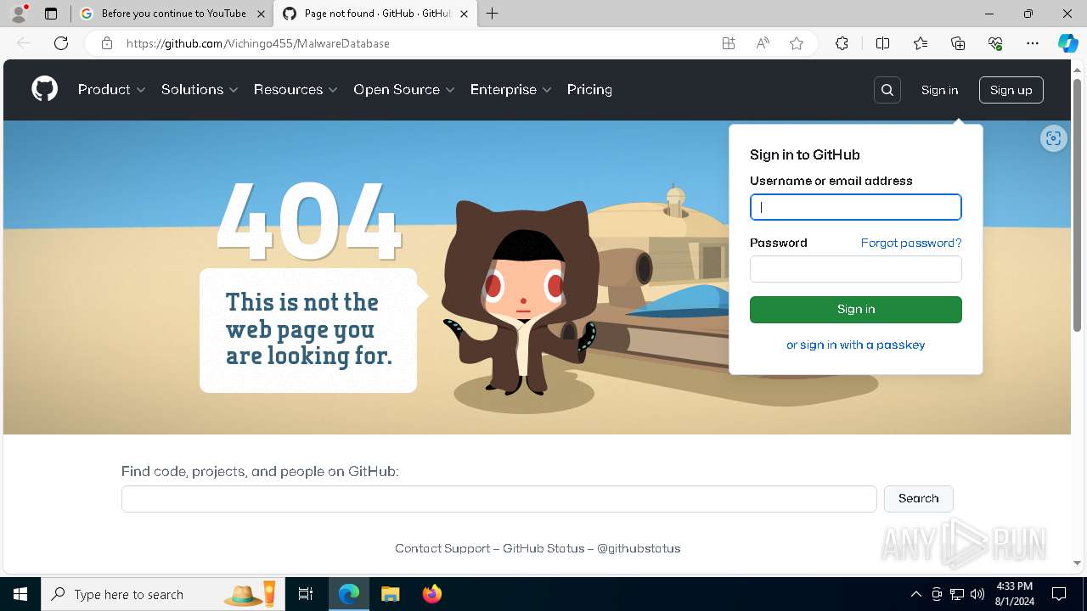View site information lock icon
This screenshot has width=1087, height=611.
pos(106,43)
